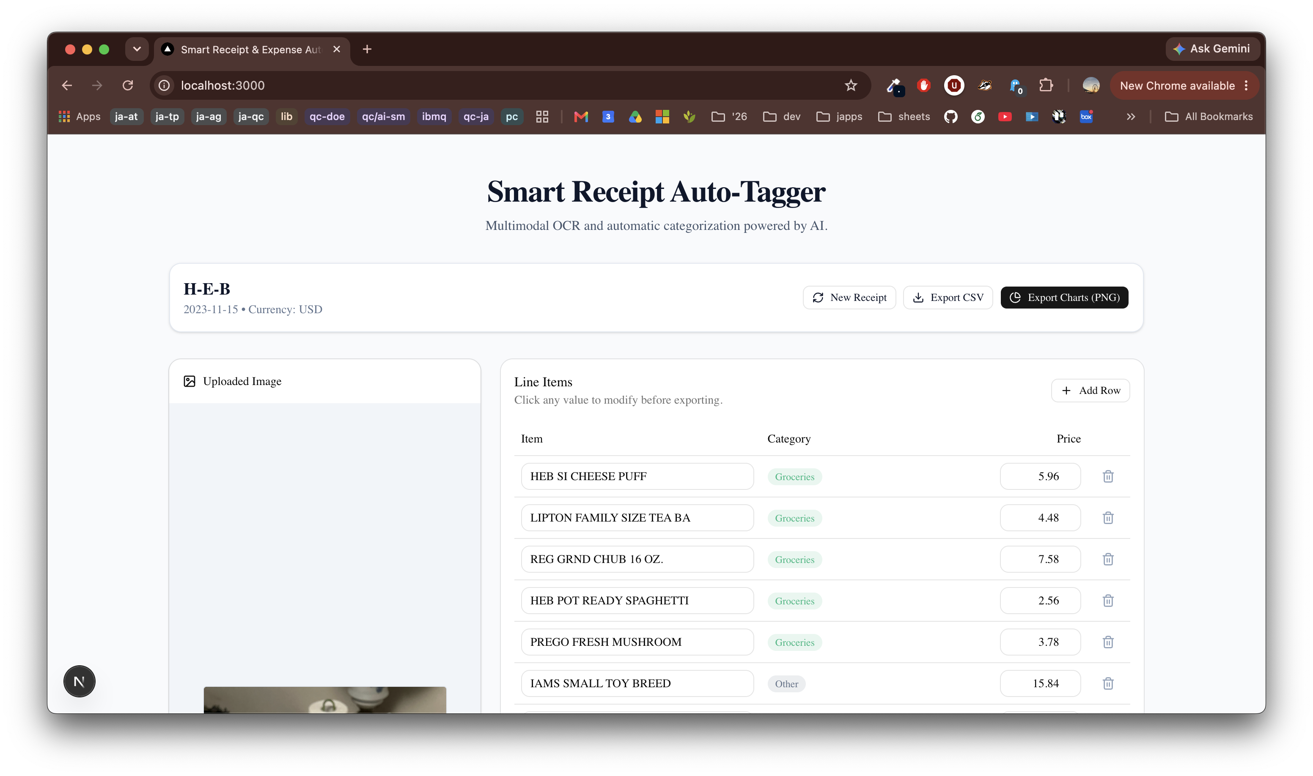Screen dimensions: 1313x776
Task: Expand the All Bookmarks folder
Action: coord(1209,117)
